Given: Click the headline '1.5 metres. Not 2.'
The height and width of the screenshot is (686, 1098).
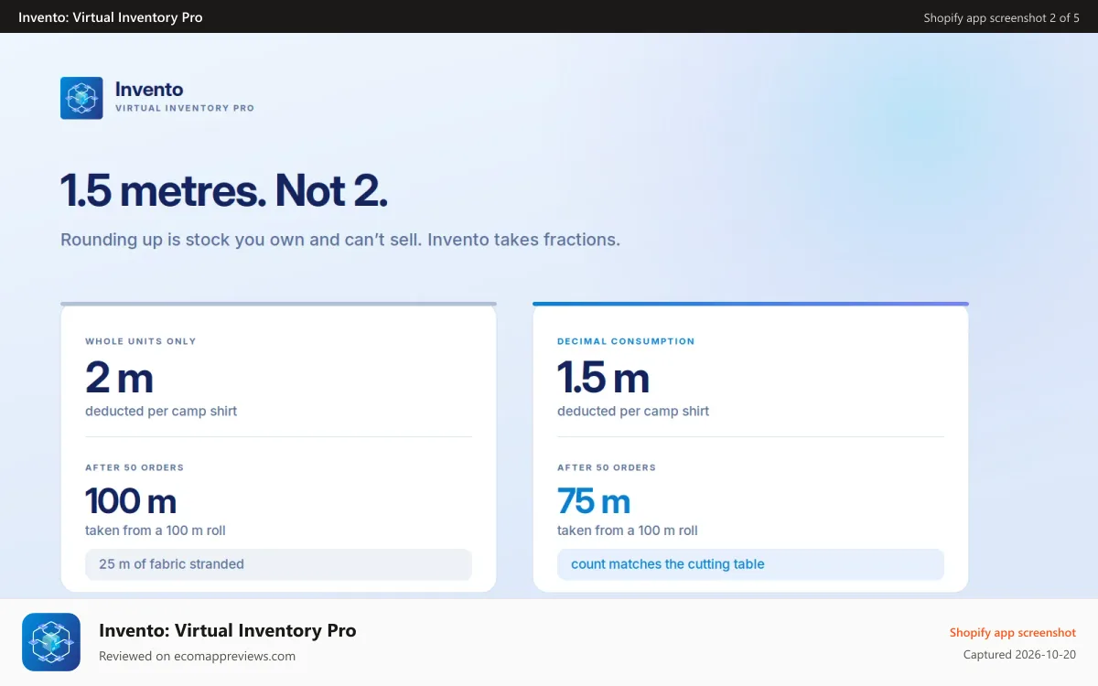Looking at the screenshot, I should tap(224, 190).
